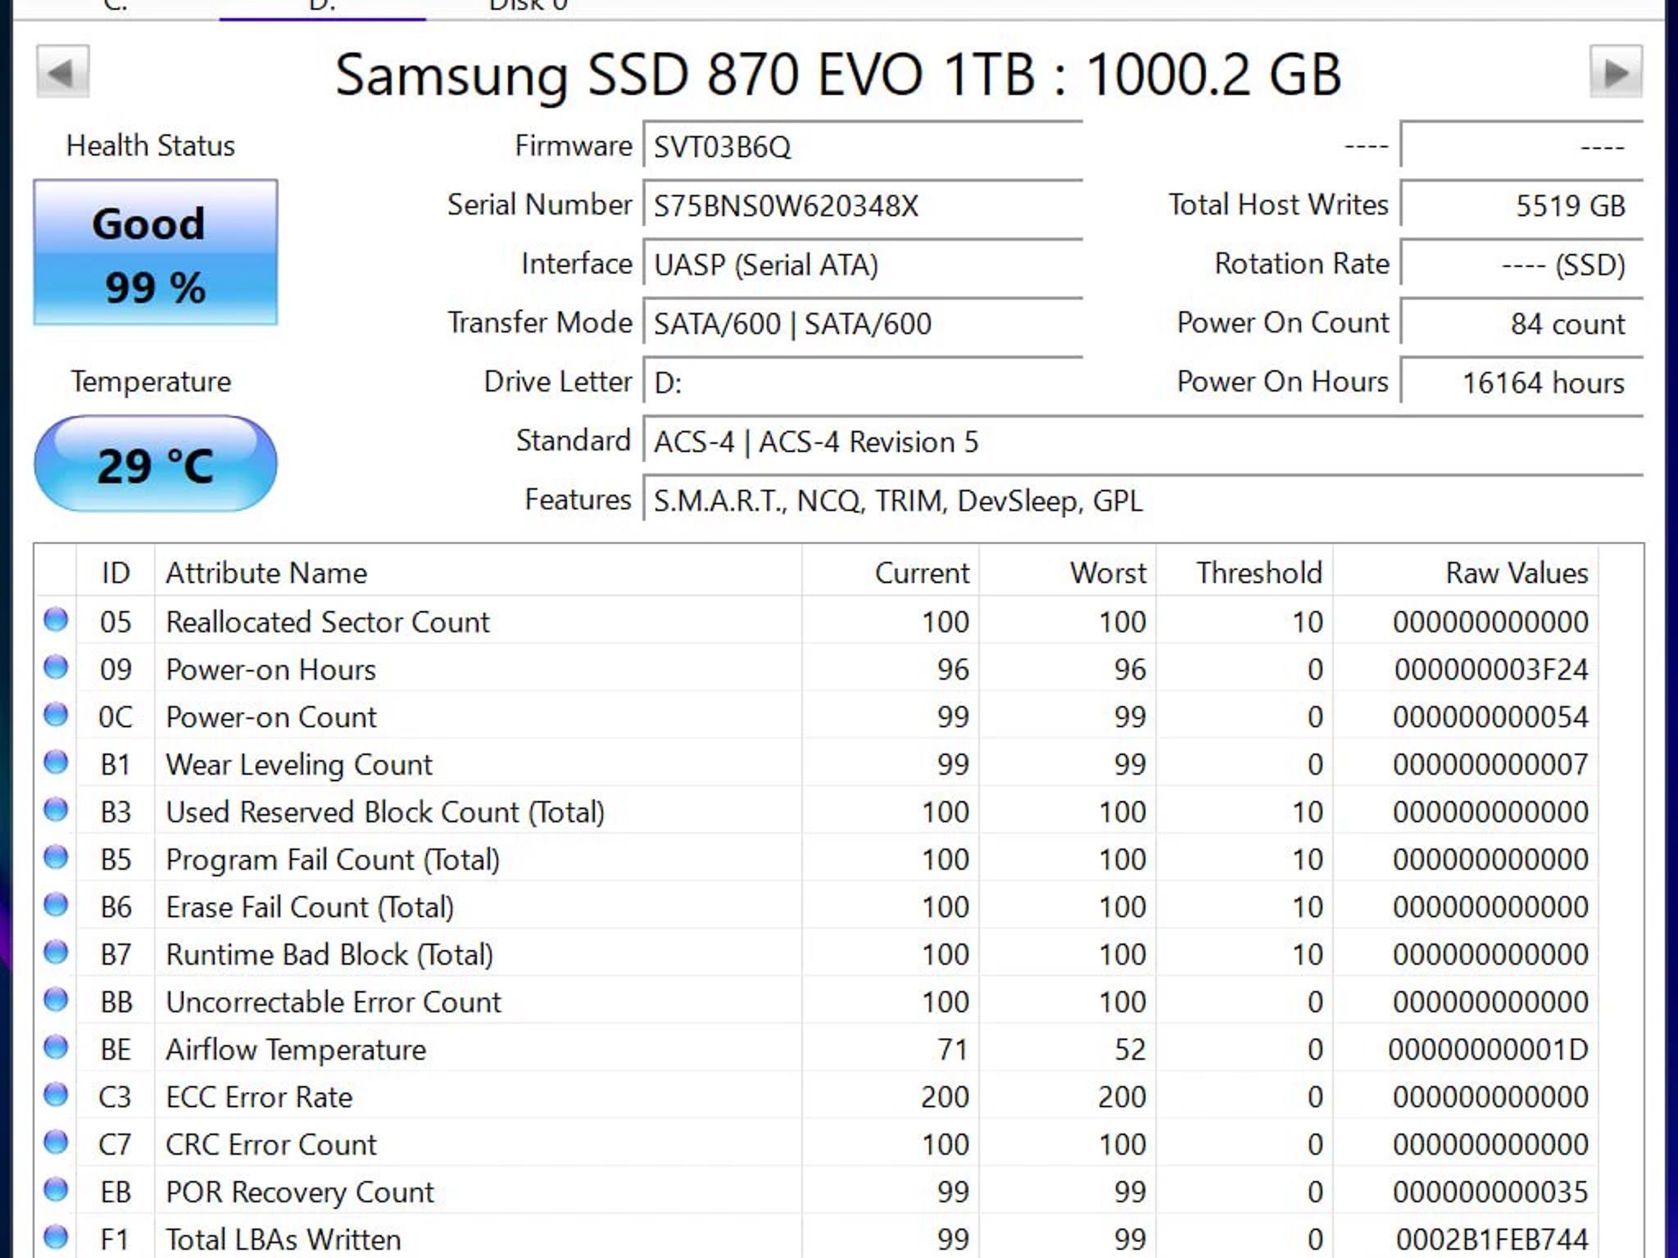Click the Threshold column header

click(1245, 572)
